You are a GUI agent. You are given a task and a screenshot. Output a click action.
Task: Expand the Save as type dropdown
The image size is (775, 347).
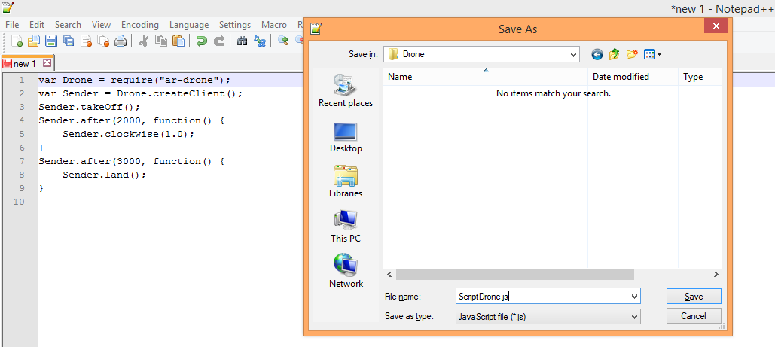634,317
